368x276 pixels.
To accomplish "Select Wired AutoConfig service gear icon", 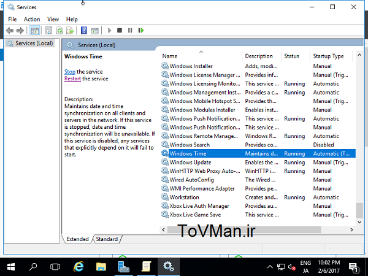I will pyautogui.click(x=165, y=180).
